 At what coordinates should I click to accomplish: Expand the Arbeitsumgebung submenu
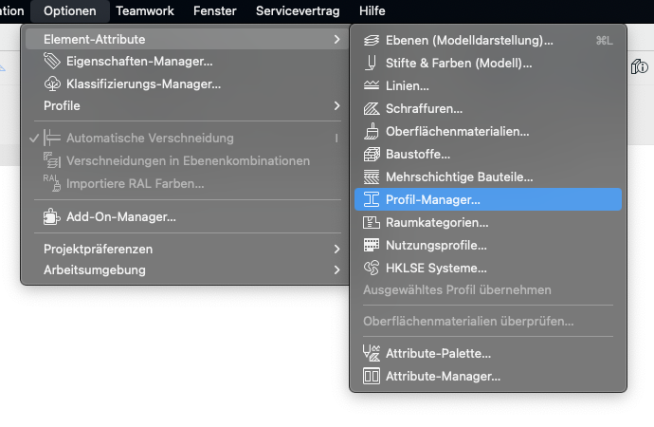[x=336, y=270]
